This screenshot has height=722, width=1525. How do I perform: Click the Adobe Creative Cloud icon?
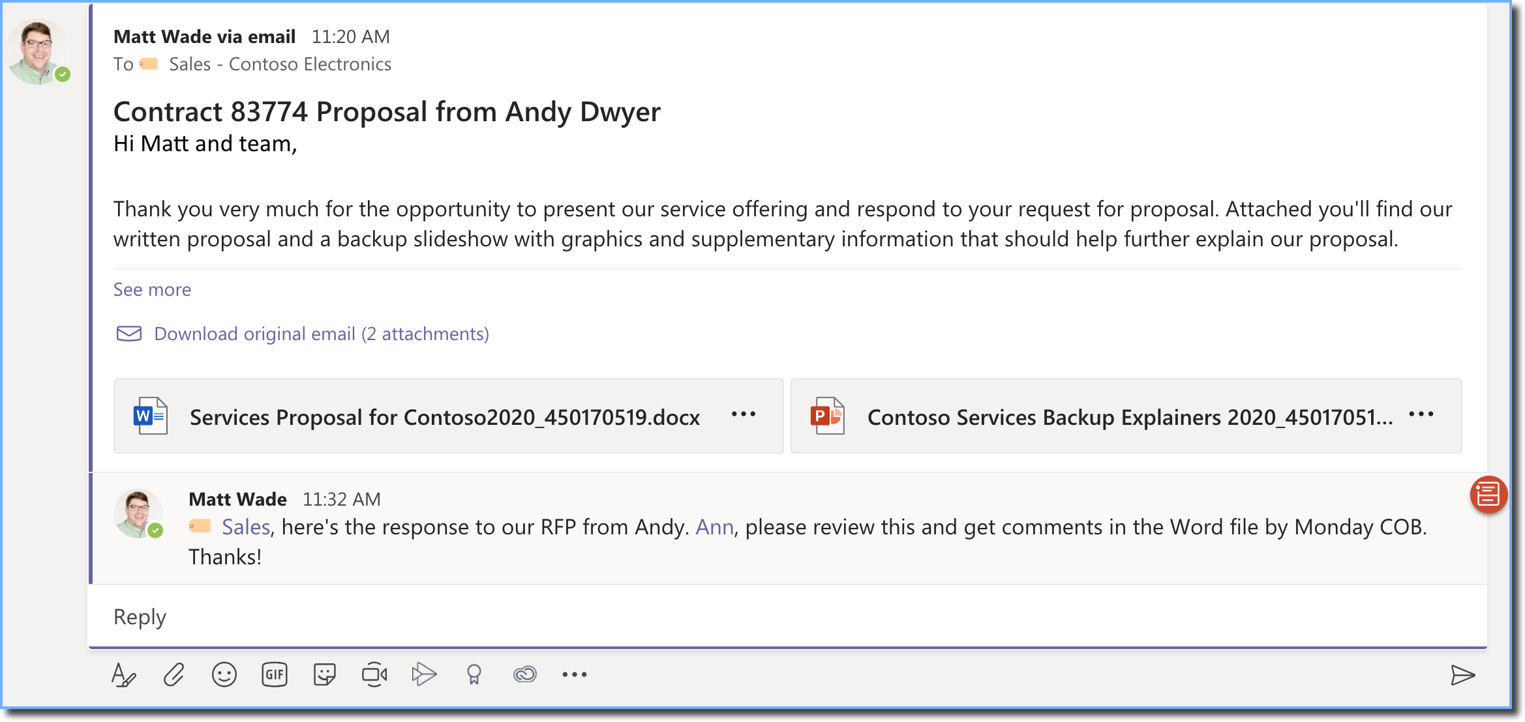pyautogui.click(x=524, y=674)
